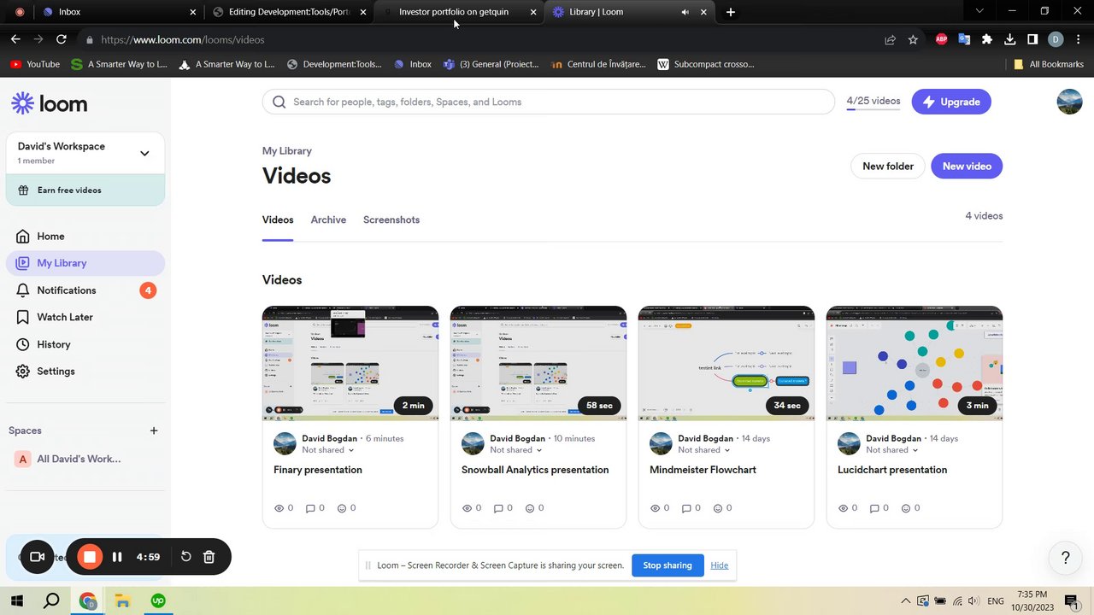The height and width of the screenshot is (615, 1094).
Task: Click the Lucidchart presentation title
Action: 892,470
